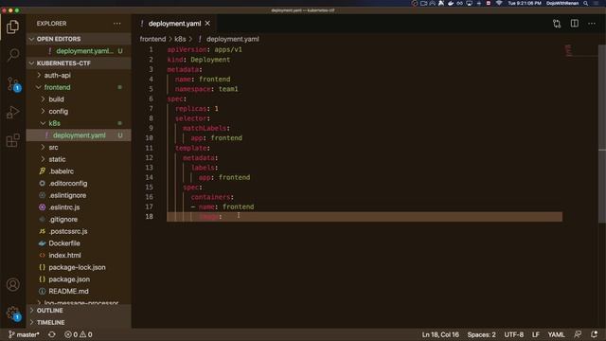The image size is (606, 341).
Task: Open the Extensions view icon
Action: tap(12, 140)
